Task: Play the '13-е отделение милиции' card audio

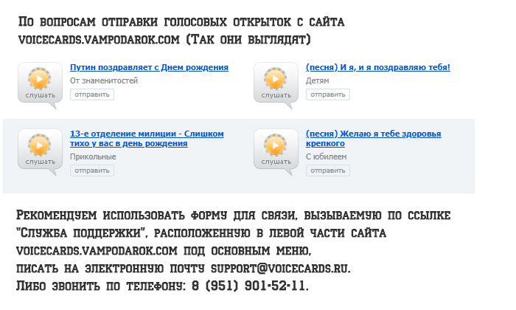Action: (x=40, y=145)
